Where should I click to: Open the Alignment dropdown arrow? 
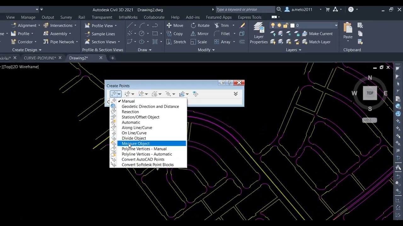39,25
